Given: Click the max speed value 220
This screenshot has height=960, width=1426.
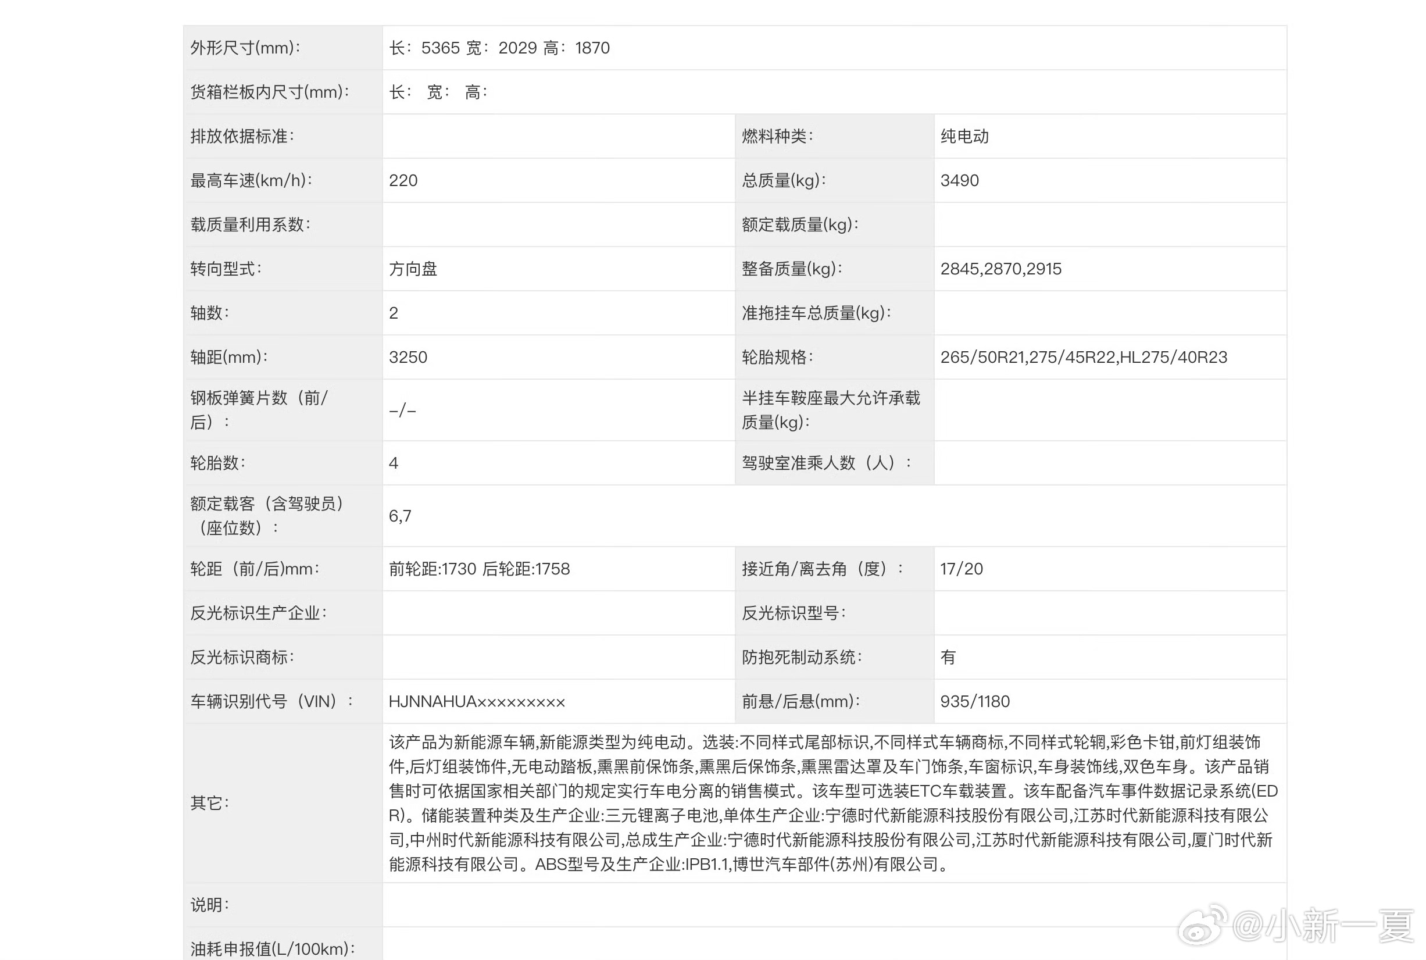Looking at the screenshot, I should 403,181.
